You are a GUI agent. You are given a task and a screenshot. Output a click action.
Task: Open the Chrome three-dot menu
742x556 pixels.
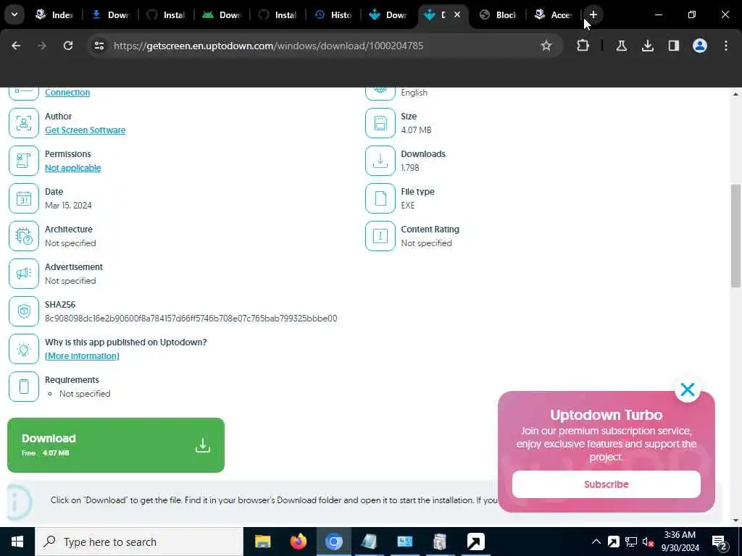tap(726, 46)
